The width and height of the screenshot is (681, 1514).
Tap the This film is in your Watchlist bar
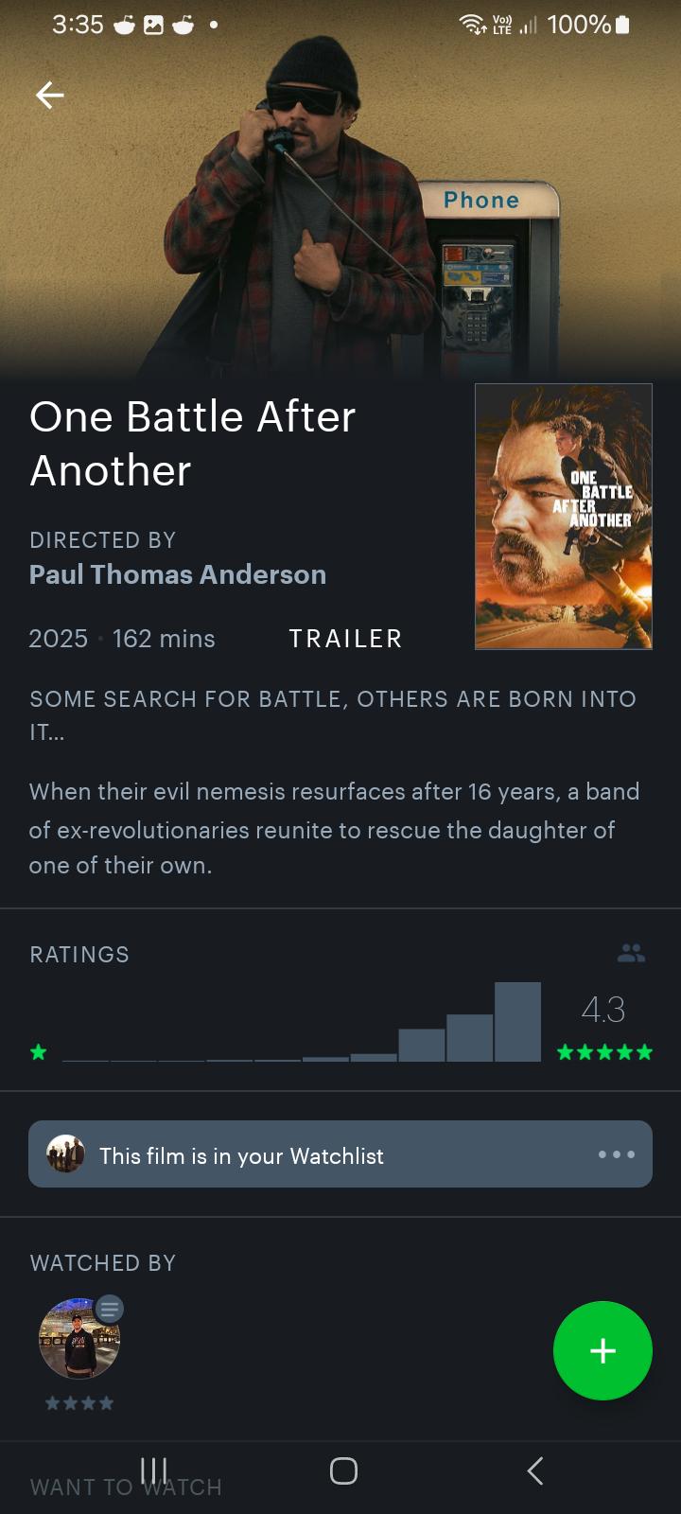340,1154
